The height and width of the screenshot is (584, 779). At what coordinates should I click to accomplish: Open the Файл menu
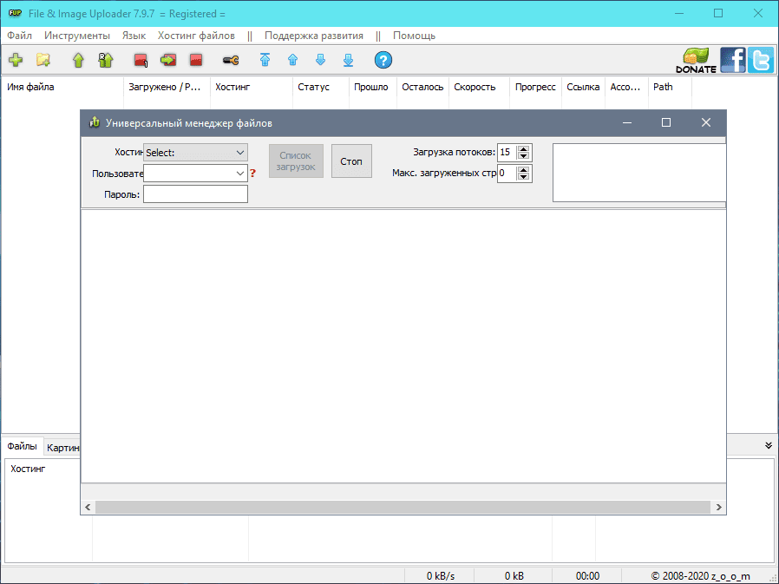click(x=19, y=36)
